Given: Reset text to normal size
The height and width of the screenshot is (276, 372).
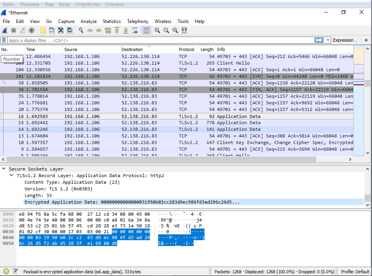Looking at the screenshot, I should tap(175, 30).
